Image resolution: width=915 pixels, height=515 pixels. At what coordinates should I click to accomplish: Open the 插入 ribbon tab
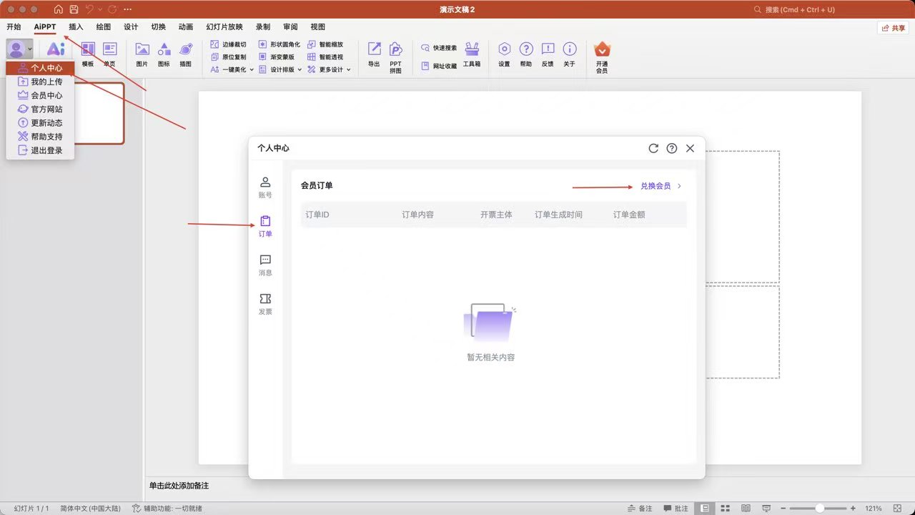point(76,27)
